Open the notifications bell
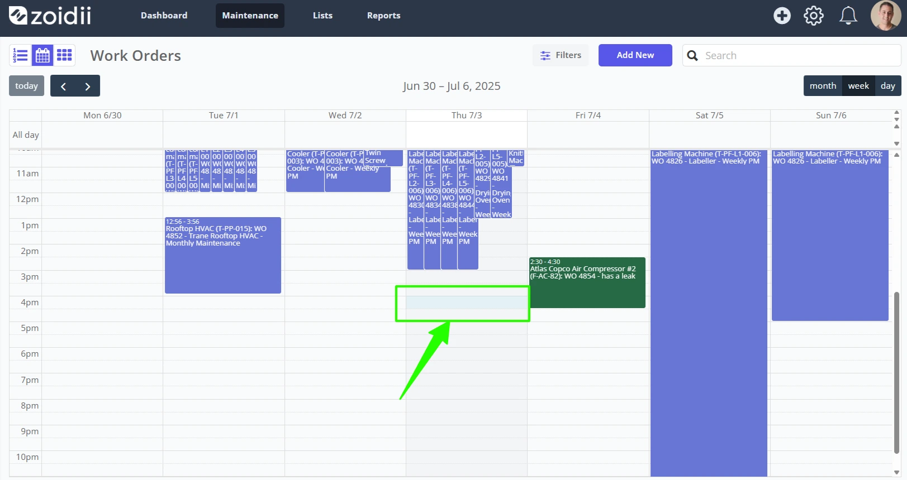Screen dimensions: 907x480 pos(848,16)
